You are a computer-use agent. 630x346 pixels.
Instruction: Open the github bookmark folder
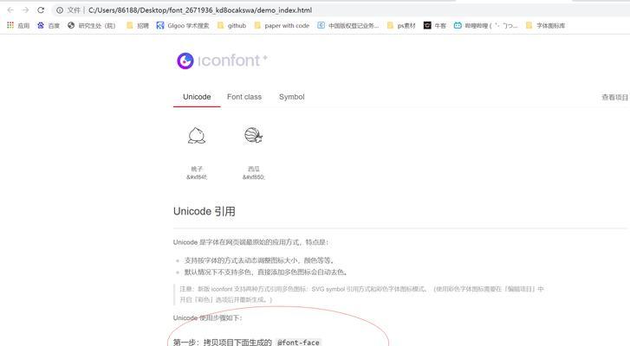click(x=231, y=26)
